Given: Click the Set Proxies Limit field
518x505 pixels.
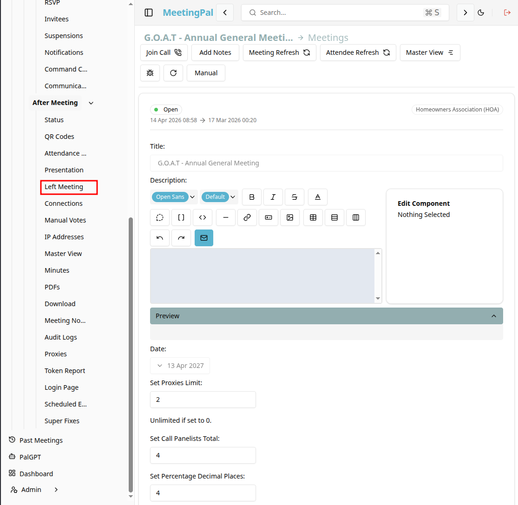Looking at the screenshot, I should coord(203,400).
